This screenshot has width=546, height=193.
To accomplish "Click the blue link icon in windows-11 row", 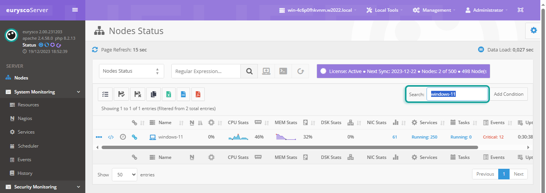I will 134,137.
